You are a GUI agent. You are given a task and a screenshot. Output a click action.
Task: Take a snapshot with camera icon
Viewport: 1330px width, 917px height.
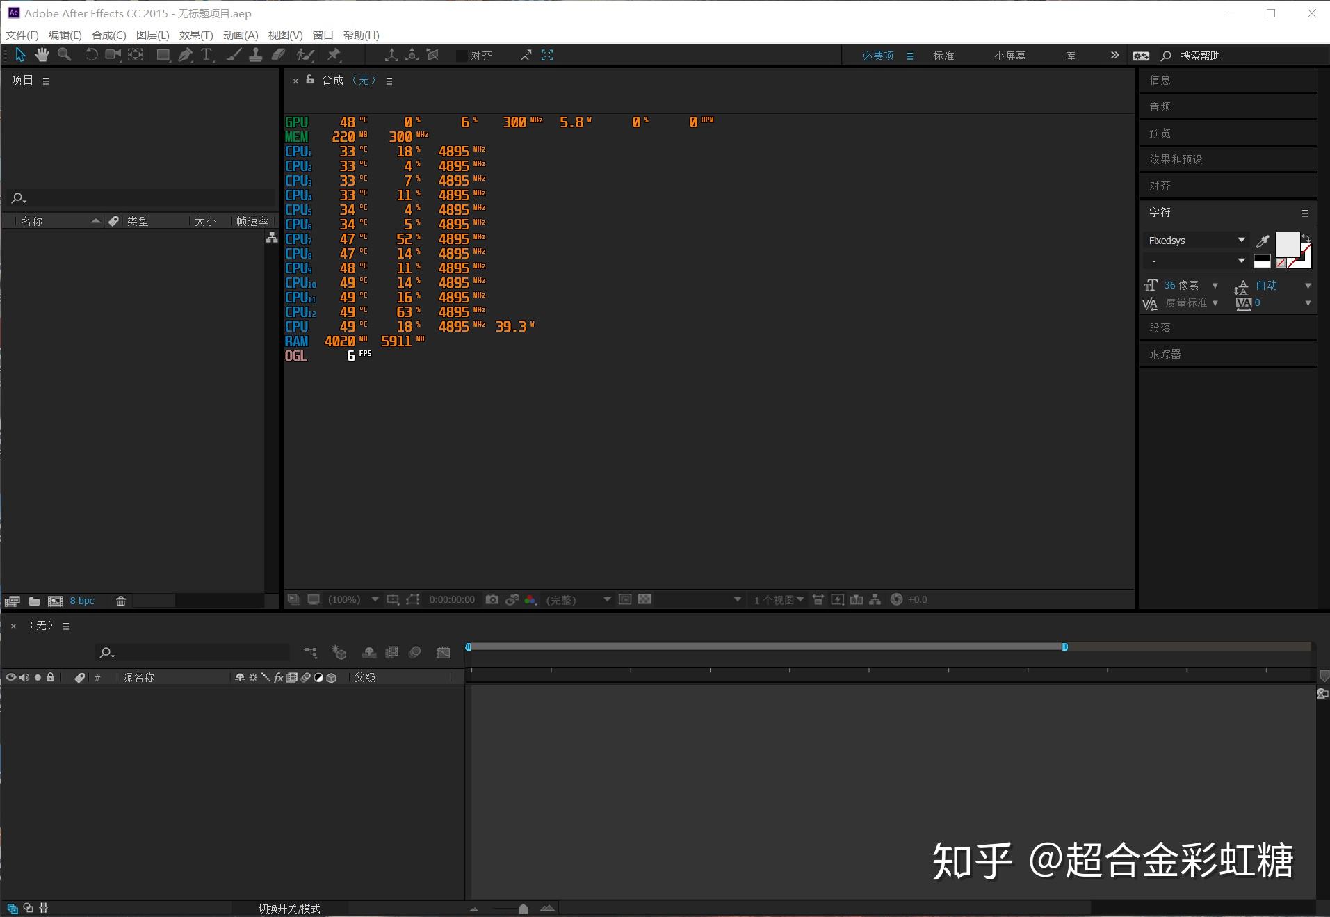[492, 599]
